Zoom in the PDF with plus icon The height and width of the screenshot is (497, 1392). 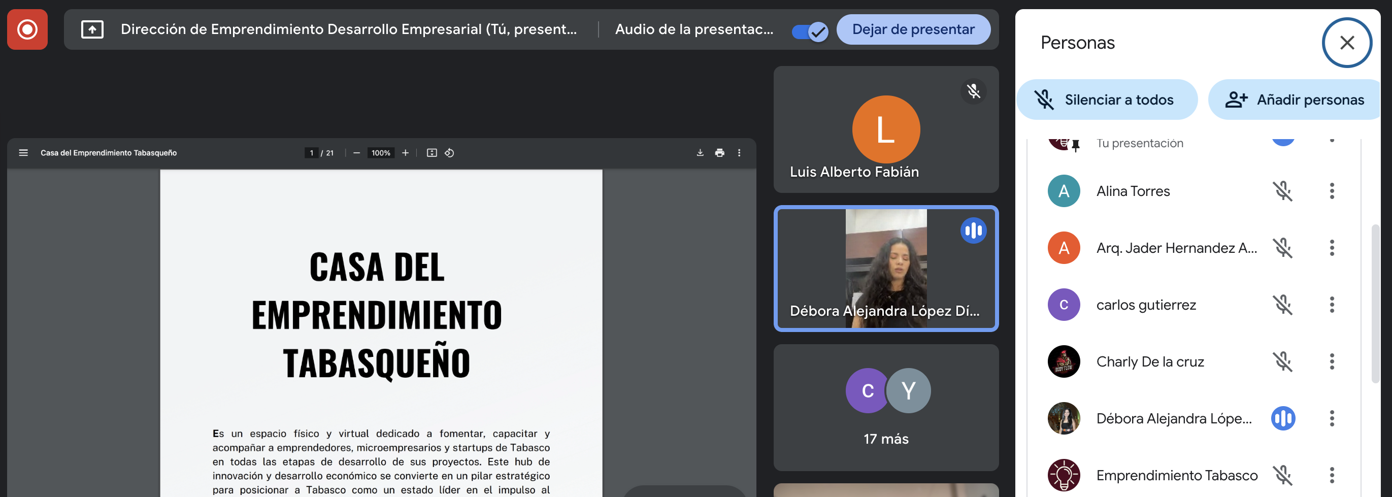click(405, 153)
